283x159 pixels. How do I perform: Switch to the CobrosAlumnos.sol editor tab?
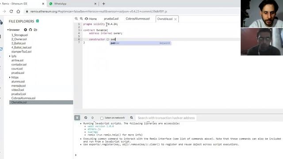tap(138, 19)
